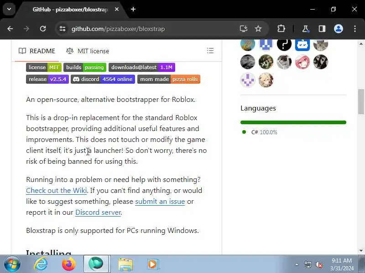The height and width of the screenshot is (273, 365).
Task: Click the green languages progress bar
Action: 293,122
